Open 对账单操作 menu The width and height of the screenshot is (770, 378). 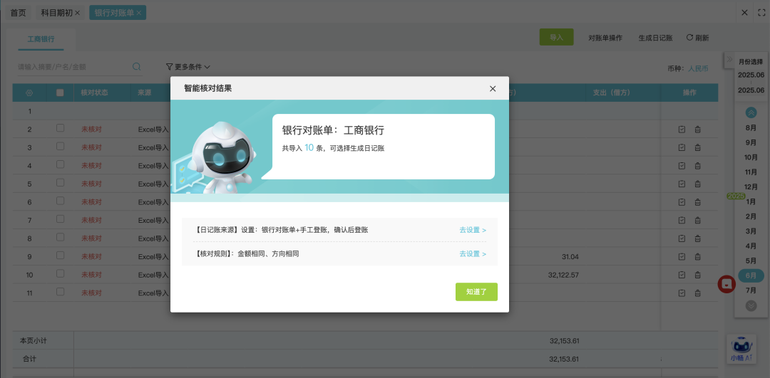[605, 38]
